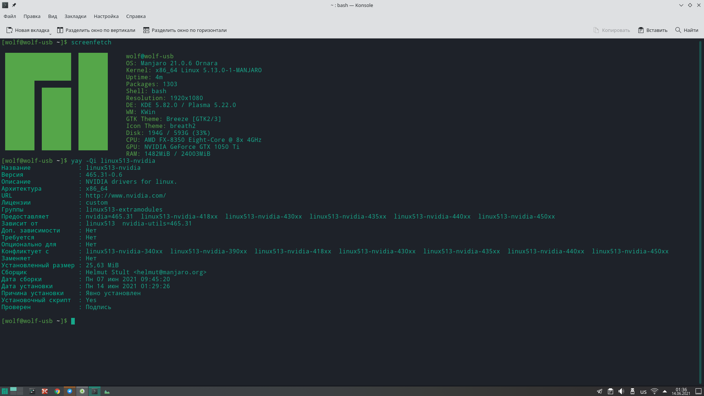The width and height of the screenshot is (704, 396).
Task: Toggle the keep-above pin icon in title bar
Action: point(14,5)
